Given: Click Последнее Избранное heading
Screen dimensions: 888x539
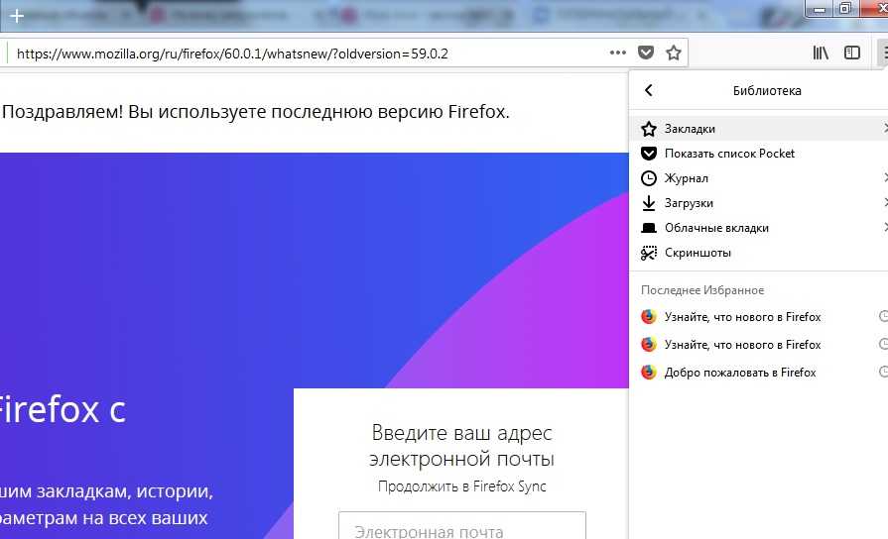Looking at the screenshot, I should pyautogui.click(x=702, y=290).
